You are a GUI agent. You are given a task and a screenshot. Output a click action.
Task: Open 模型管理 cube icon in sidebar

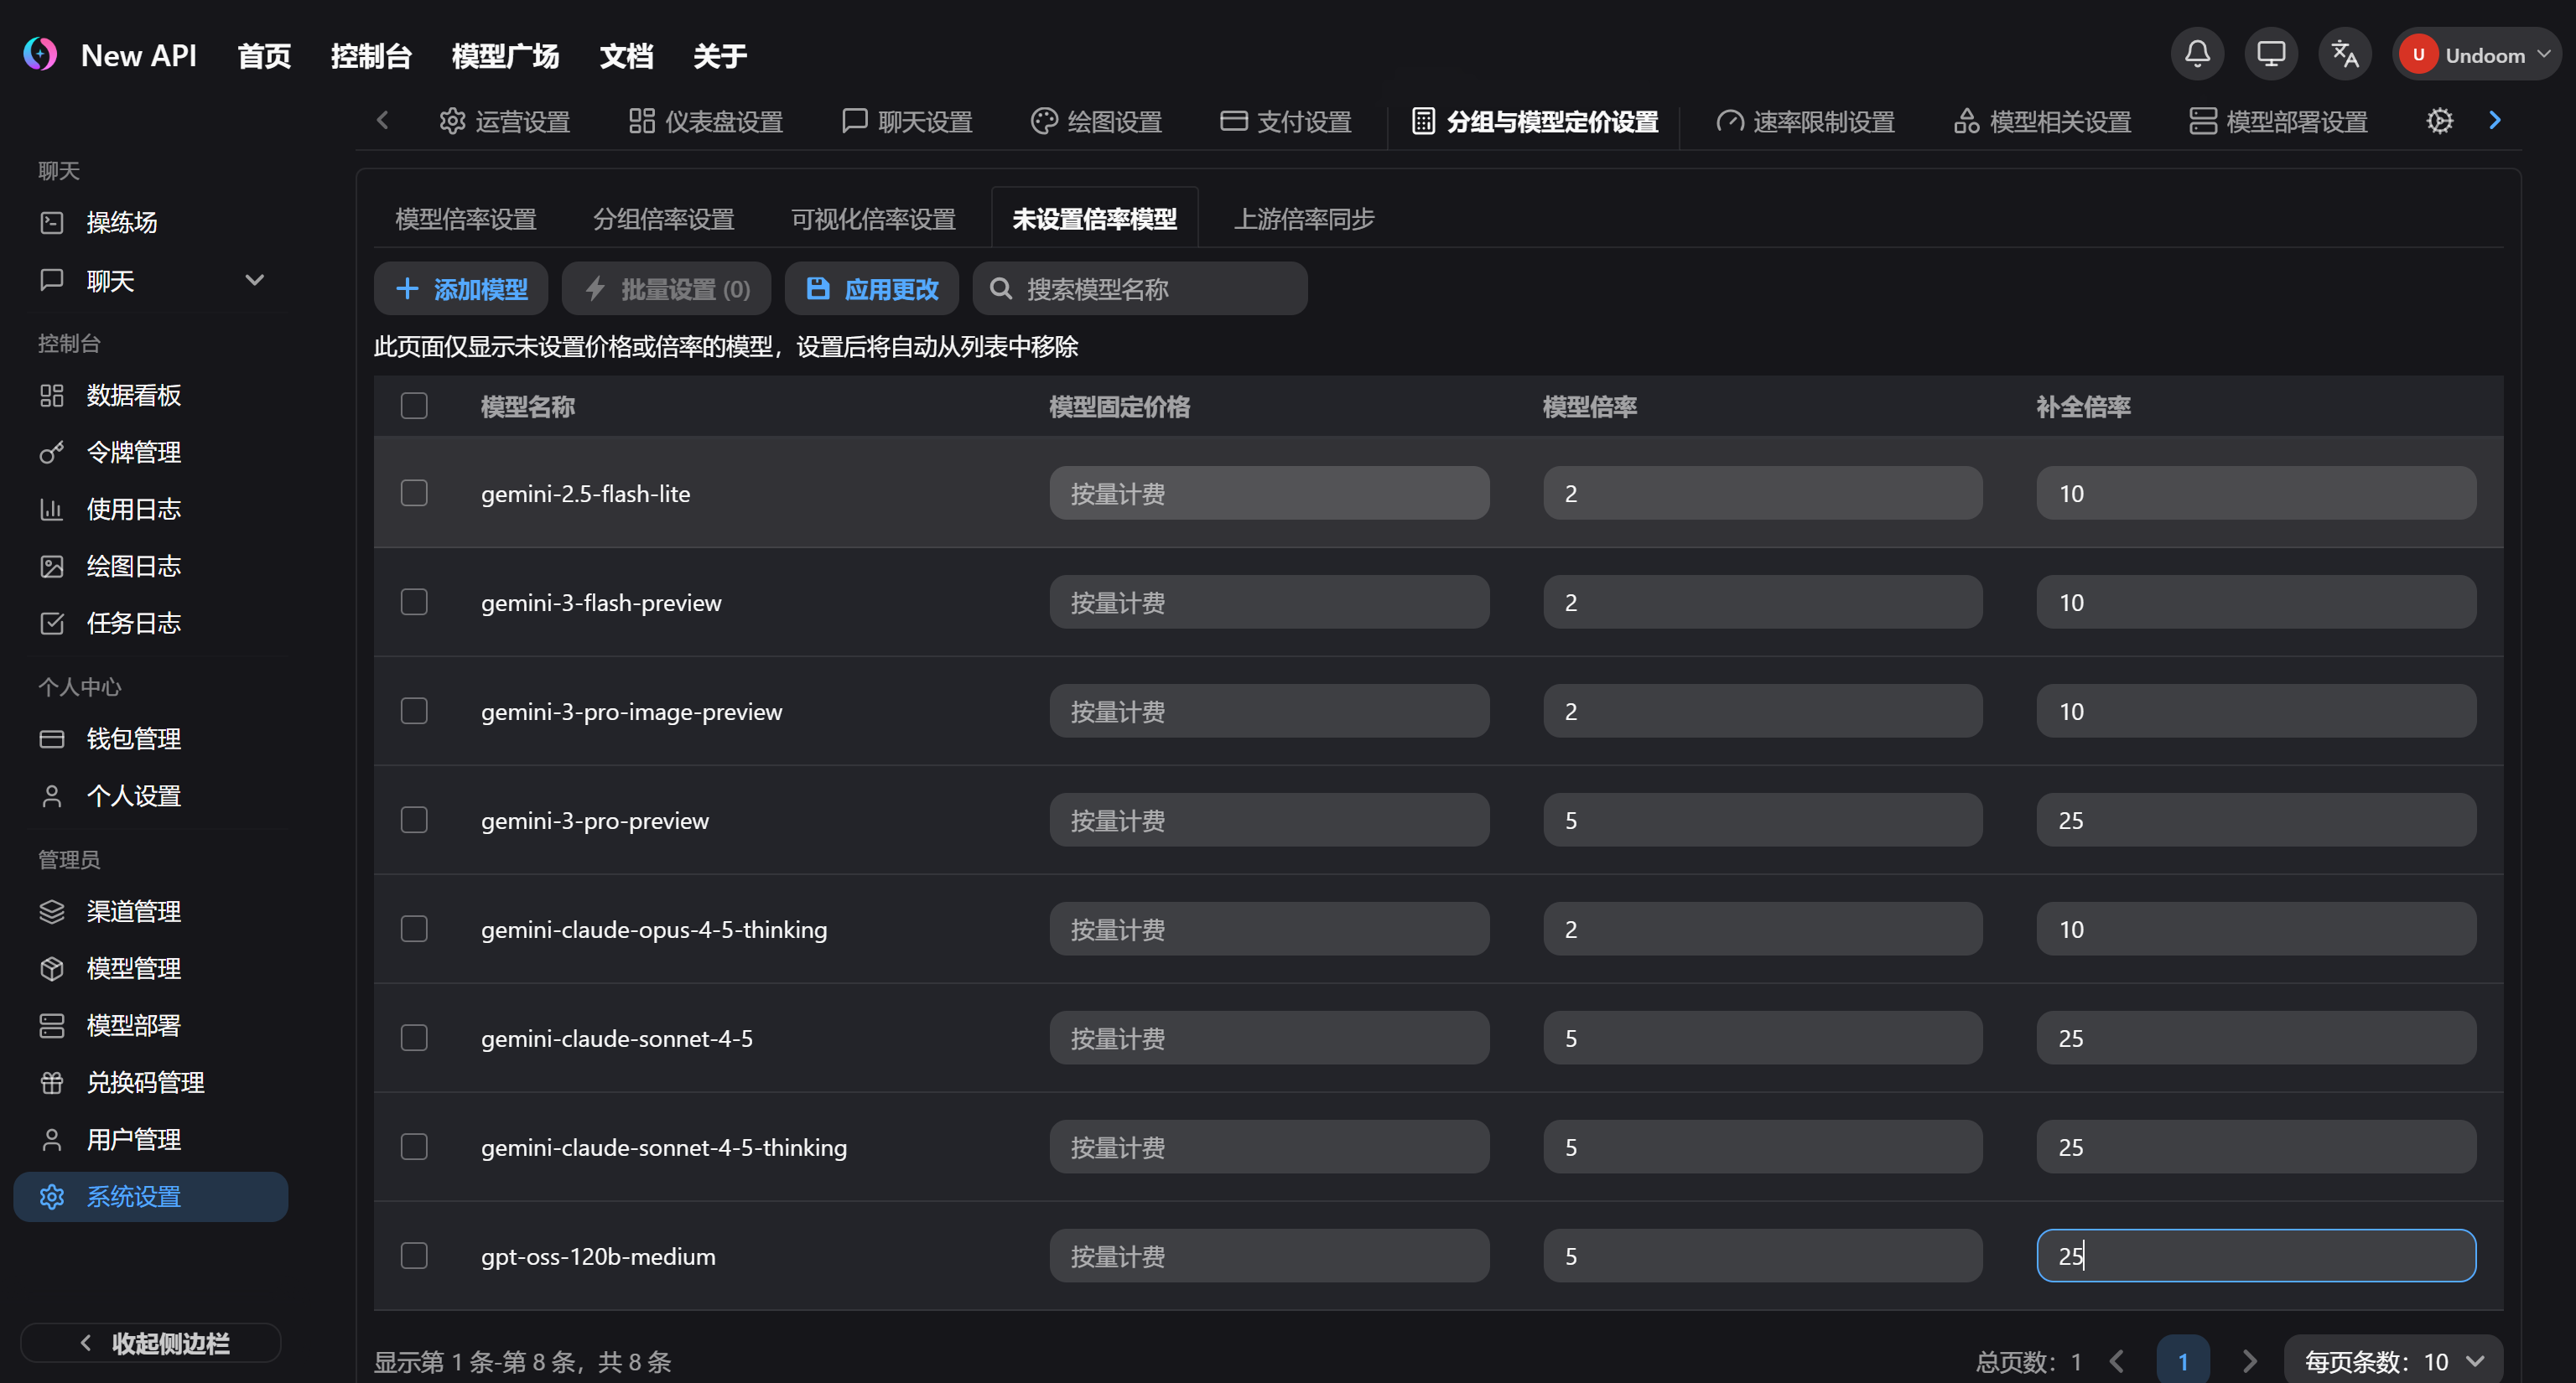[x=52, y=967]
